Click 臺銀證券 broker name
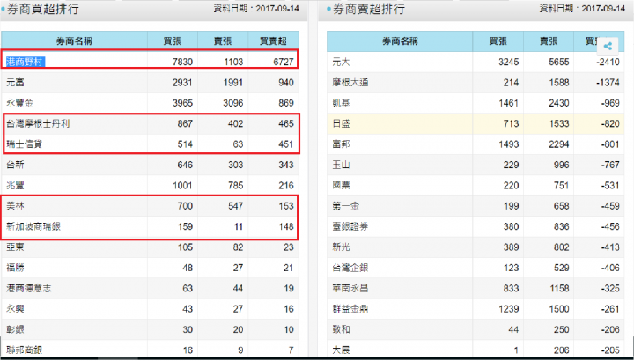The height and width of the screenshot is (361, 634). click(350, 227)
